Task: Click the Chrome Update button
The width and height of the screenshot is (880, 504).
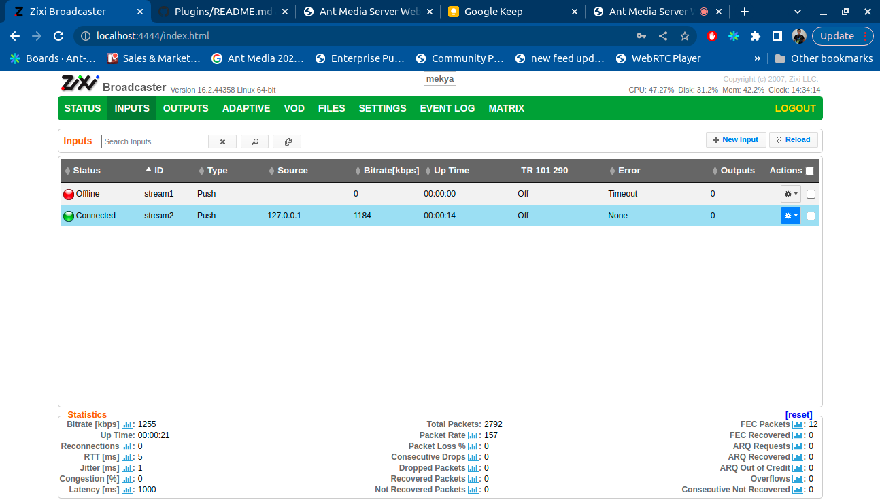Action: pos(843,36)
